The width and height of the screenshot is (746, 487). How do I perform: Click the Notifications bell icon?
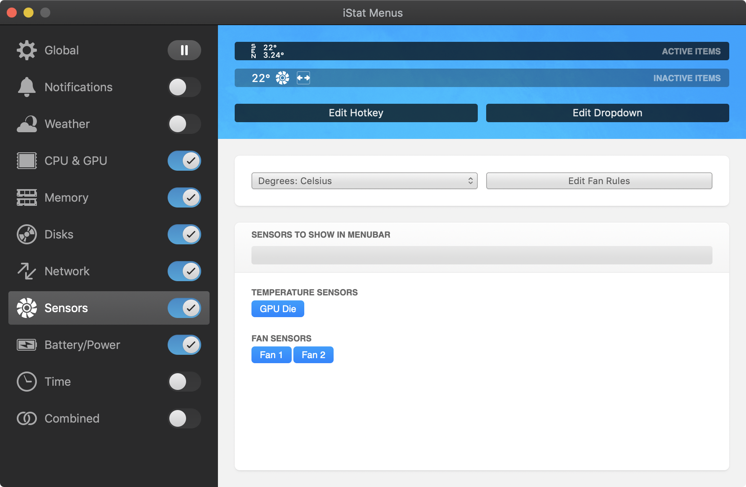point(27,87)
